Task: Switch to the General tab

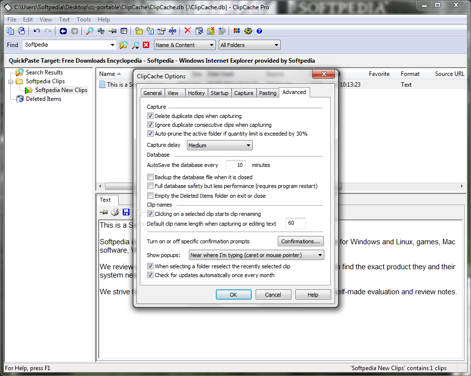Action: [152, 93]
